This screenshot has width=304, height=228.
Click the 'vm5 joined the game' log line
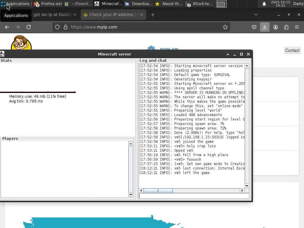tap(176, 142)
